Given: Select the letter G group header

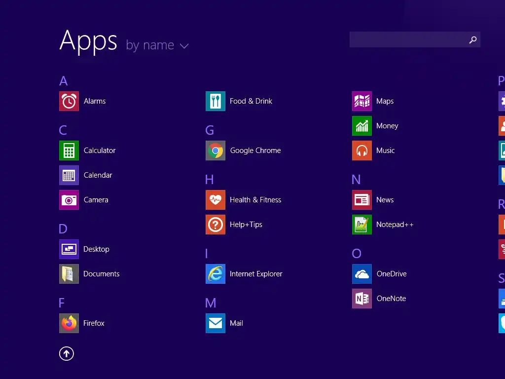Looking at the screenshot, I should [x=210, y=130].
